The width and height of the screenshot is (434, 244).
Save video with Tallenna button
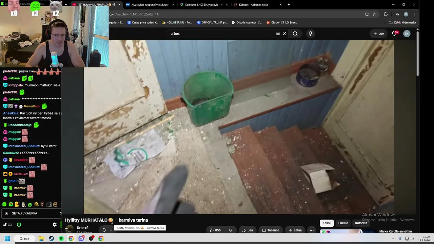271,230
